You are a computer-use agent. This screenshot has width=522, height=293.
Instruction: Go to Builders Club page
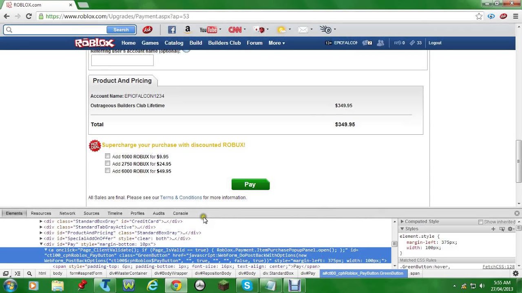(x=224, y=43)
